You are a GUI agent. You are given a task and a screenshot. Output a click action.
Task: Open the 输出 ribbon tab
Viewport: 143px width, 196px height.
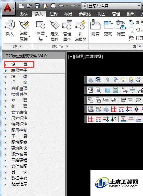click(x=130, y=14)
